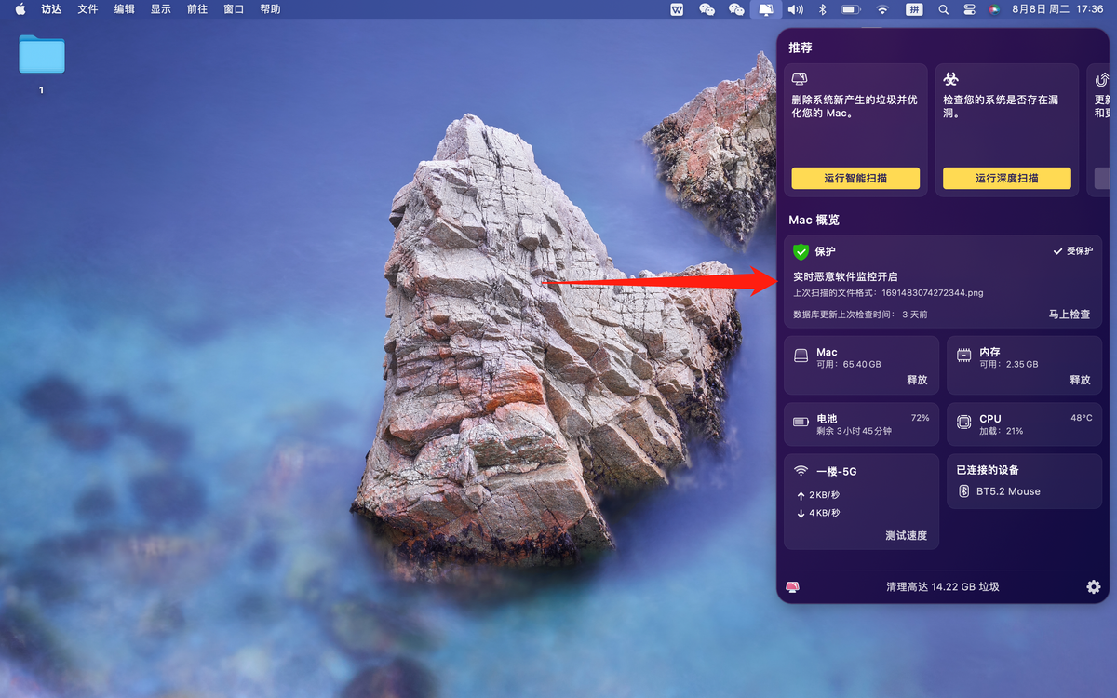This screenshot has width=1117, height=698.
Task: Click the 48°C CPU temperature
Action: tap(1081, 418)
